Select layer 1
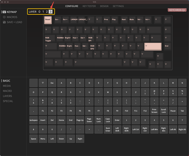 tap(43, 12)
